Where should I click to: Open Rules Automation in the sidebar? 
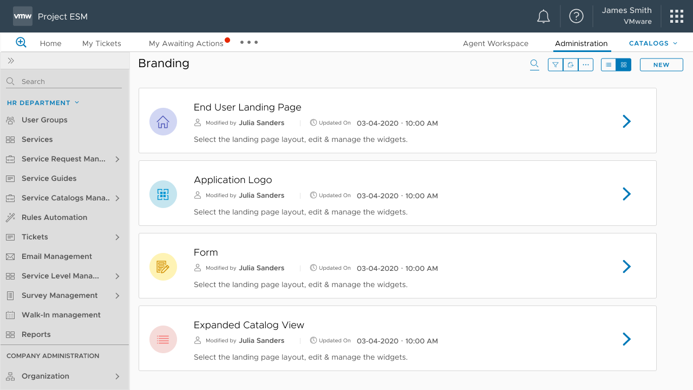pos(54,217)
